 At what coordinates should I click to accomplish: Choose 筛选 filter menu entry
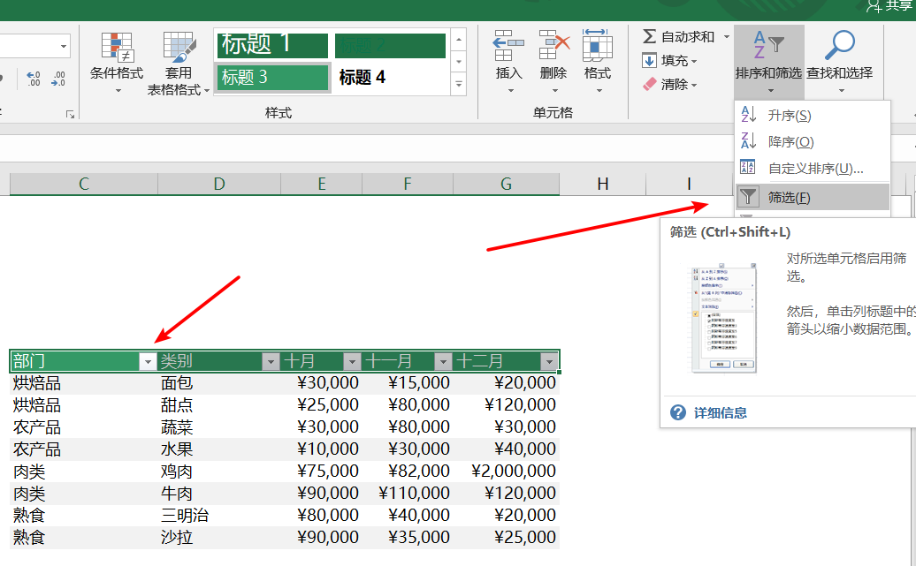[x=789, y=198]
